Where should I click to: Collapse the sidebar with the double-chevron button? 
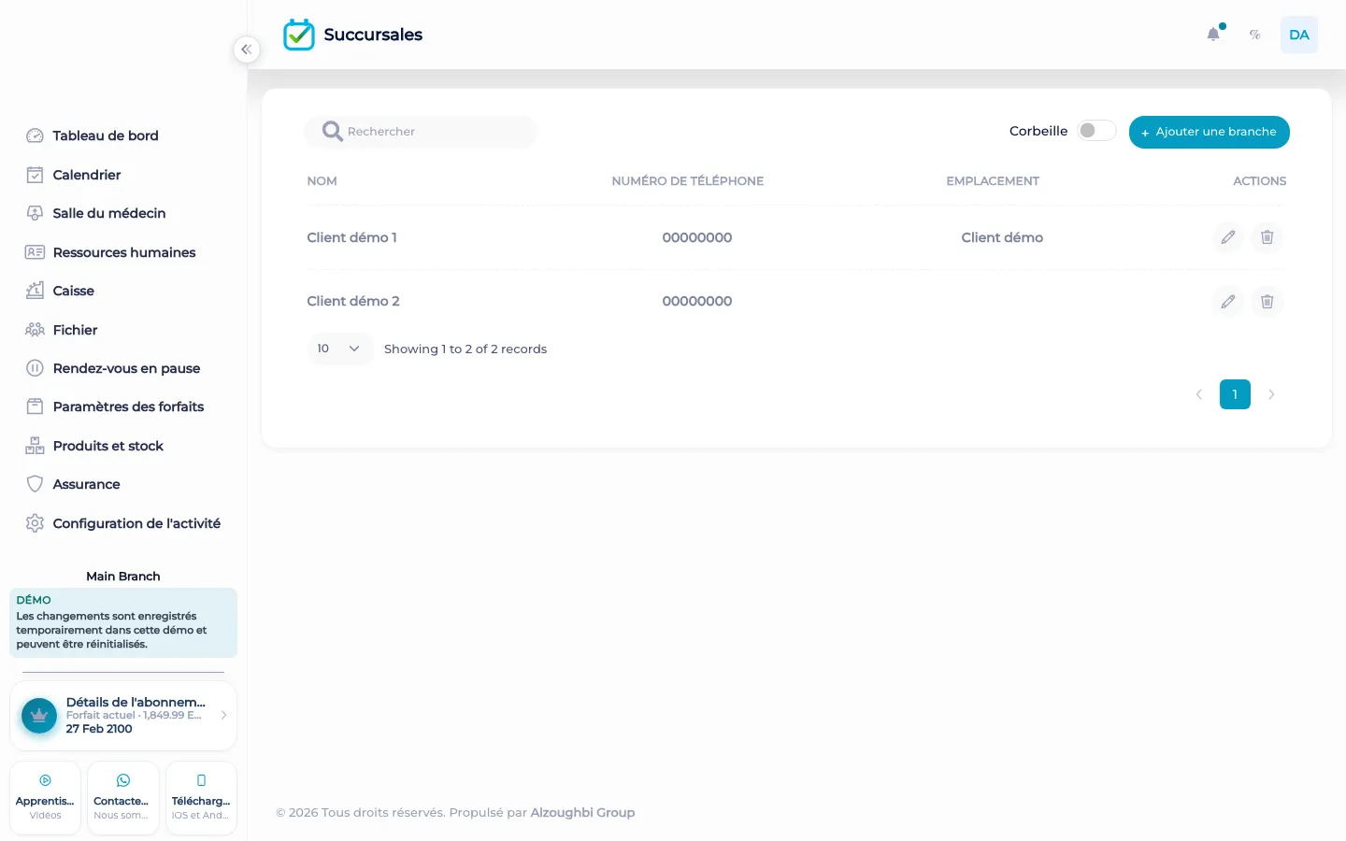click(x=246, y=50)
